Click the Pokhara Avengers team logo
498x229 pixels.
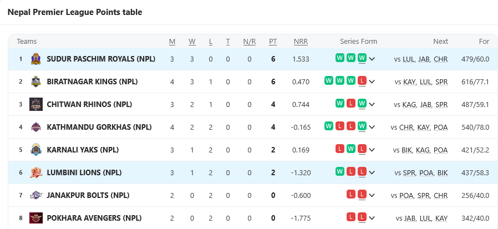point(36,218)
